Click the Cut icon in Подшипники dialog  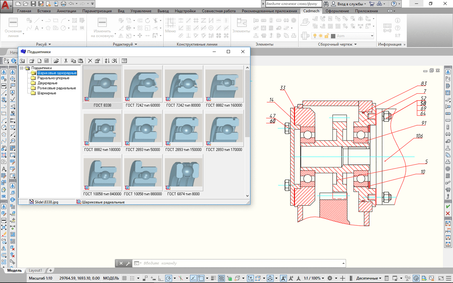click(x=66, y=61)
